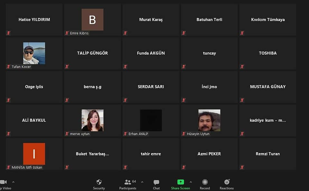
Task: Click the Funda AKGÜN name
Action: tap(151, 53)
